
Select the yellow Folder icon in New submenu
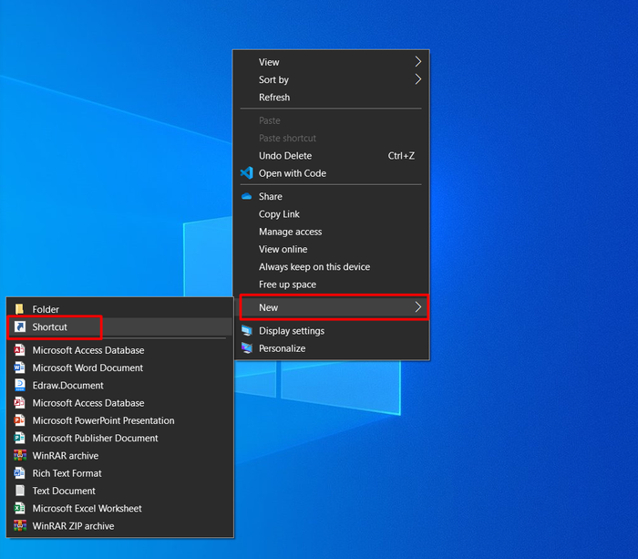[x=19, y=309]
